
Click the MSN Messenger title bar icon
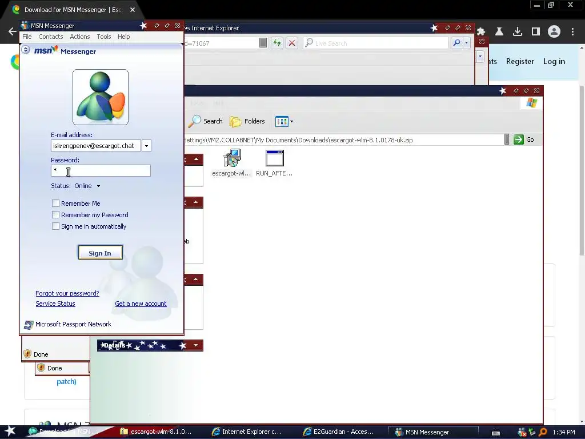click(25, 25)
